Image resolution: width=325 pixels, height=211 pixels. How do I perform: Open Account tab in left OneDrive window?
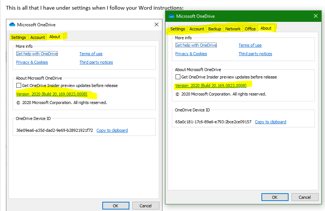(38, 37)
